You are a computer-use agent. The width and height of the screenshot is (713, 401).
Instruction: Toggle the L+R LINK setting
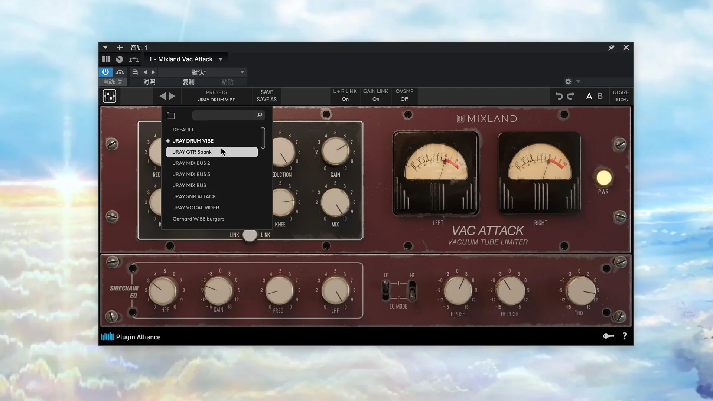pos(345,95)
